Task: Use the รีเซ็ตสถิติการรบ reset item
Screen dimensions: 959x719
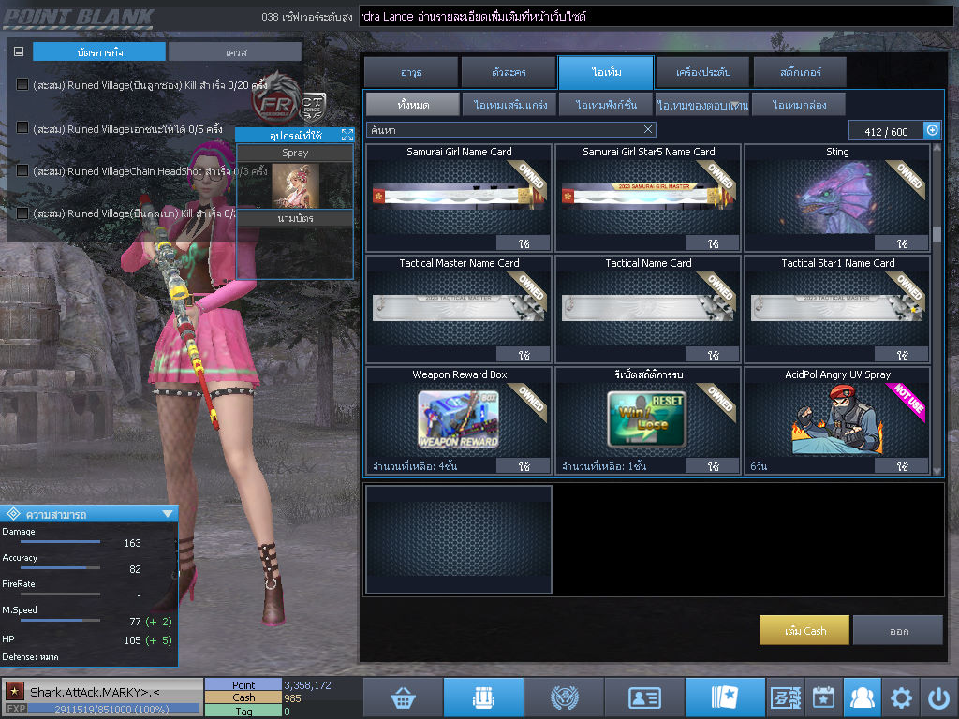Action: tap(712, 466)
